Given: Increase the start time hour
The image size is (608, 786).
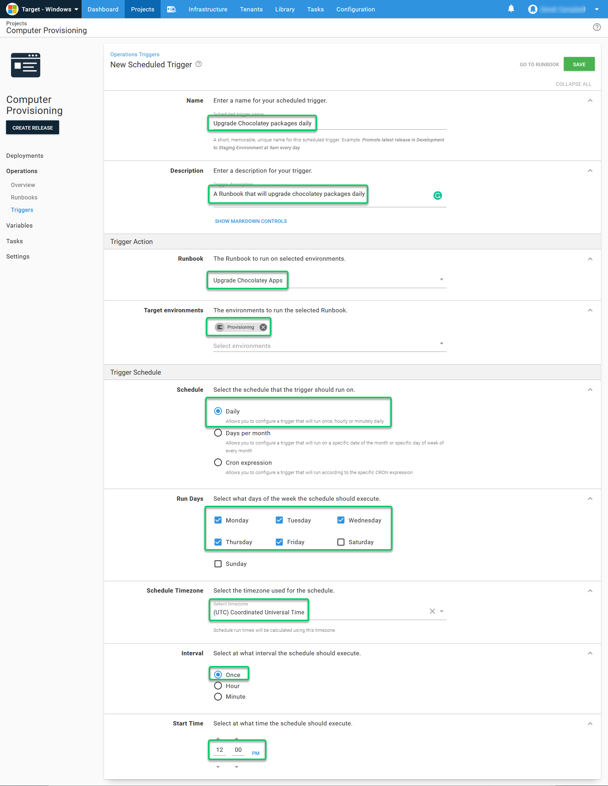Looking at the screenshot, I should [218, 738].
